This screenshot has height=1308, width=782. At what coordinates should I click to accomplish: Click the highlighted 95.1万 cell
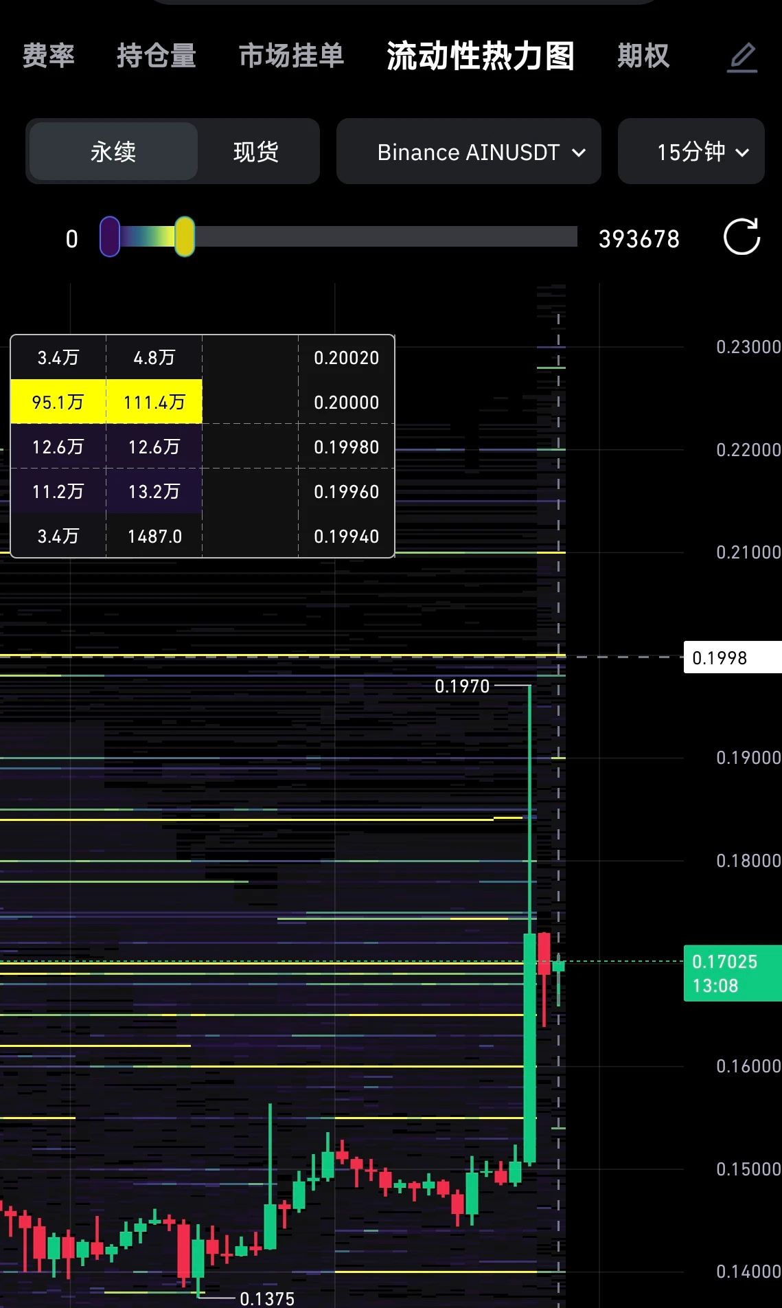pyautogui.click(x=58, y=402)
